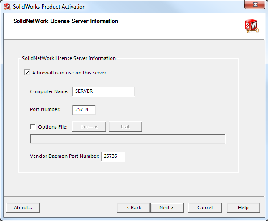Uncheck the firewall in use checkbox
This screenshot has height=221, width=268.
pos(27,73)
